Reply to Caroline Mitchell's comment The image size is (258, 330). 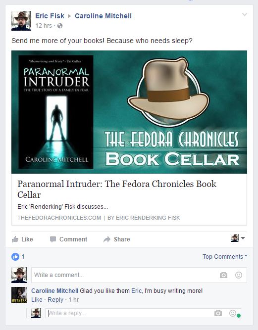pyautogui.click(x=55, y=300)
